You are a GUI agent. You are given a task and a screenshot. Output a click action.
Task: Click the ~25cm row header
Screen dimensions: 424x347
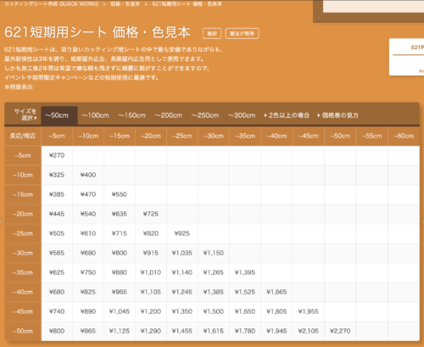23,233
